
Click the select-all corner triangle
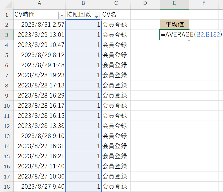coord(8,5)
